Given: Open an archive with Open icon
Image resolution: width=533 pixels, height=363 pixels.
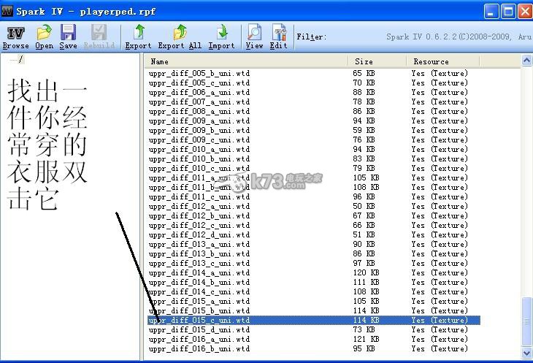Looking at the screenshot, I should pos(44,36).
